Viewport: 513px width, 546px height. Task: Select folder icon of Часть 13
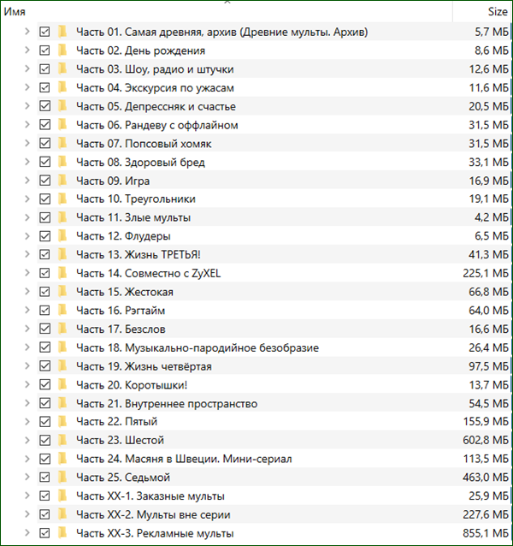coord(62,254)
